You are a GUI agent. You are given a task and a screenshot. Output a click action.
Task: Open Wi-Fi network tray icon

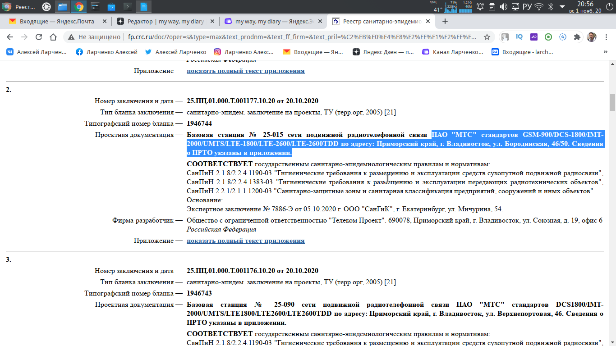coord(539,7)
